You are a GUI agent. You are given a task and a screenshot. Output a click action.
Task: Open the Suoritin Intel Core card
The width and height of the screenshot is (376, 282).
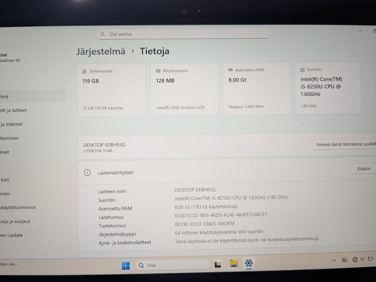point(328,88)
